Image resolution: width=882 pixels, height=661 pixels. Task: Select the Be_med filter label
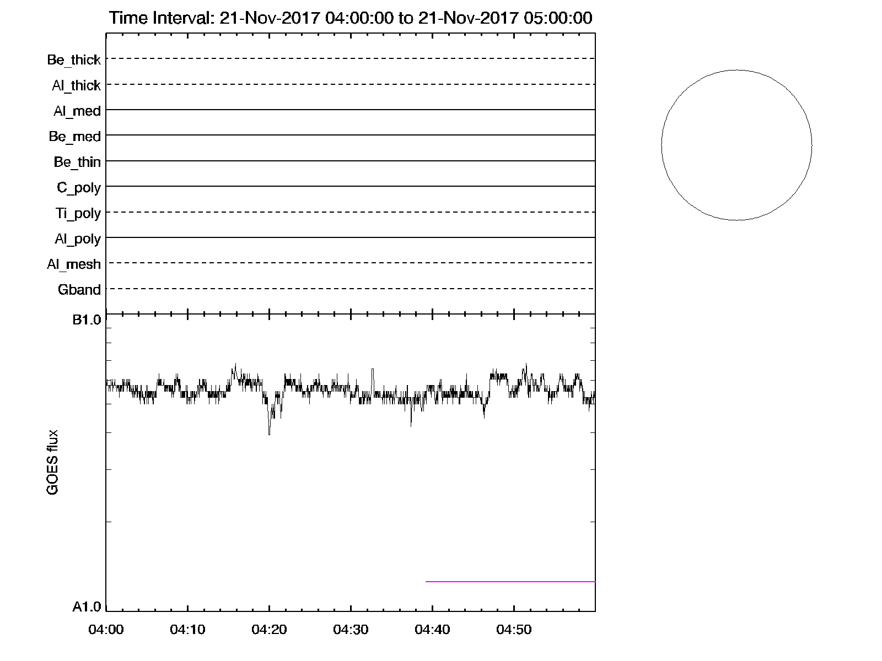point(74,137)
